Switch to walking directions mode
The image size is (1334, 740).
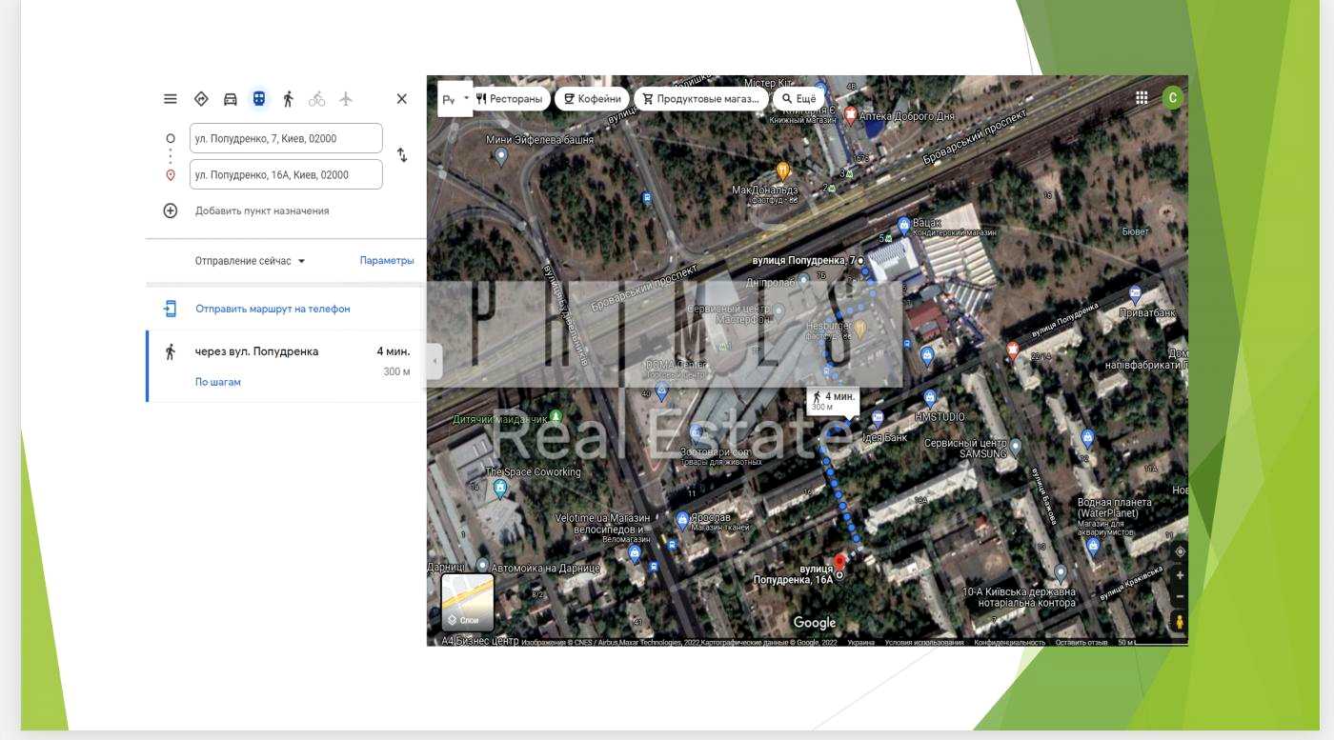[288, 99]
